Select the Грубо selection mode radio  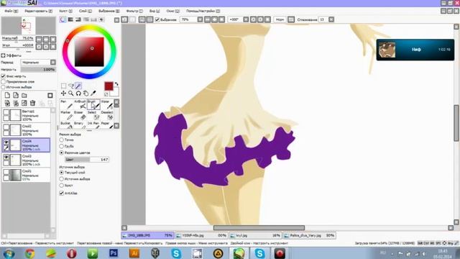pyautogui.click(x=62, y=146)
